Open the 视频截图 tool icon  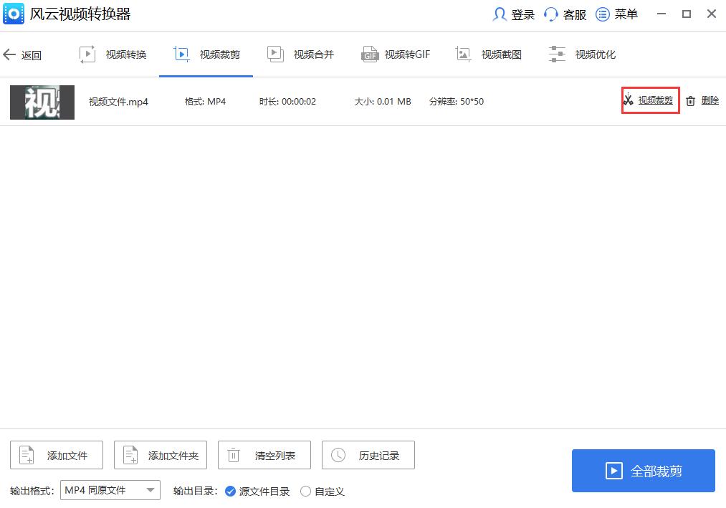pos(462,53)
